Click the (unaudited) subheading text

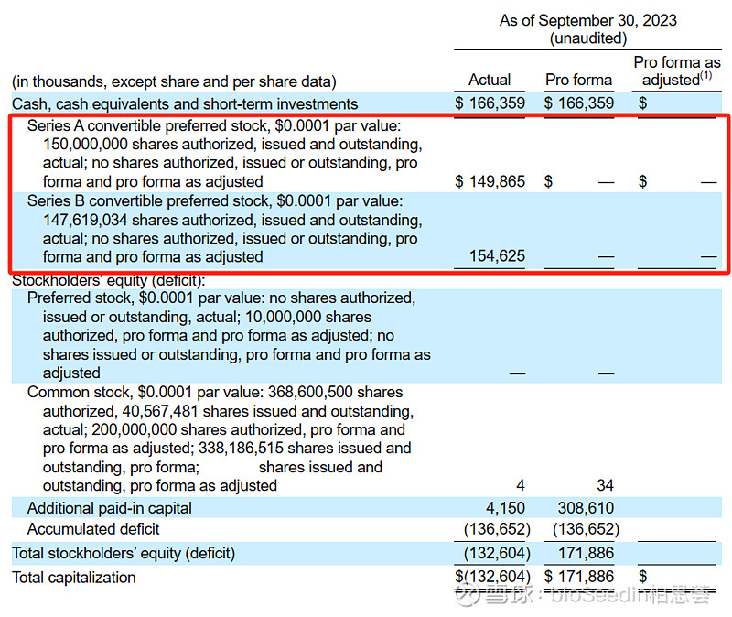(587, 38)
